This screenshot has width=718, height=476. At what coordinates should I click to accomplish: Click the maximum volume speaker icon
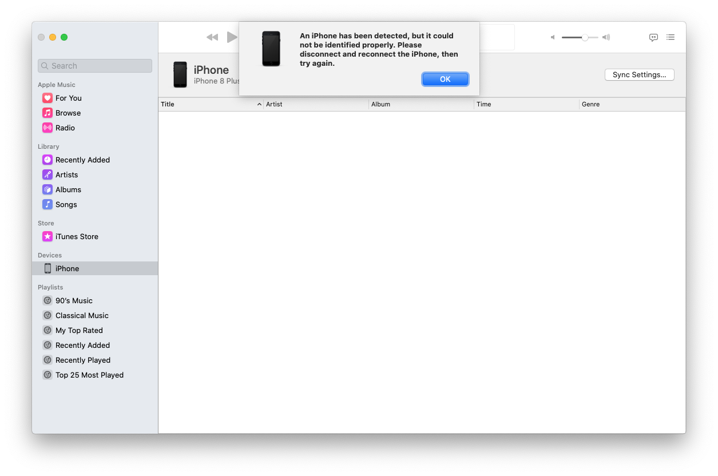tap(606, 37)
